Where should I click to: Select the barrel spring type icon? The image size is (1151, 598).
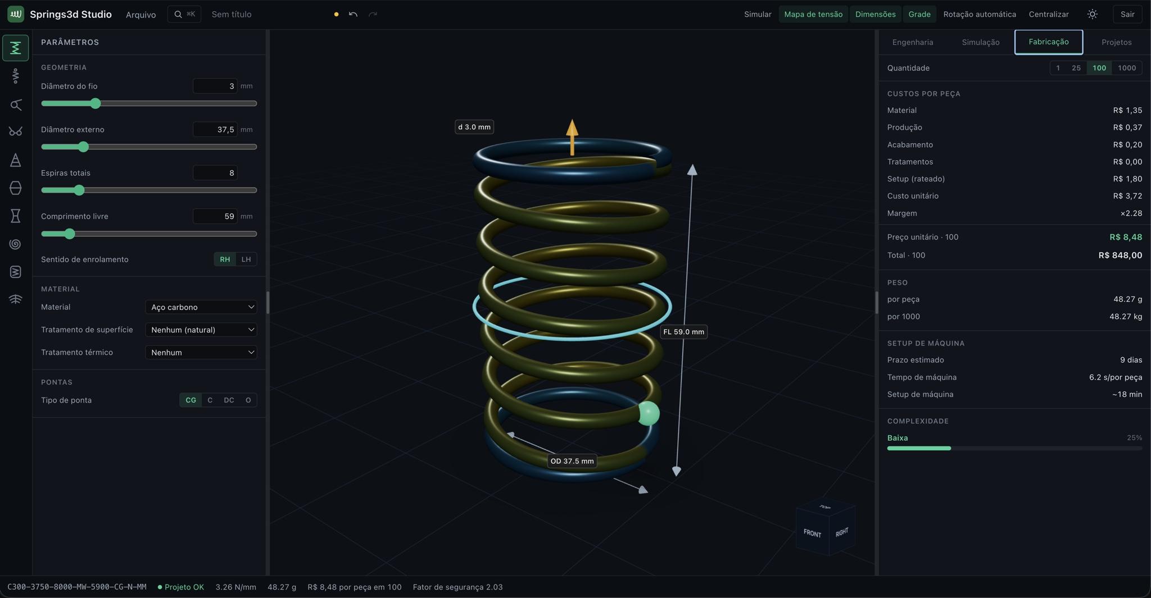[x=16, y=188]
